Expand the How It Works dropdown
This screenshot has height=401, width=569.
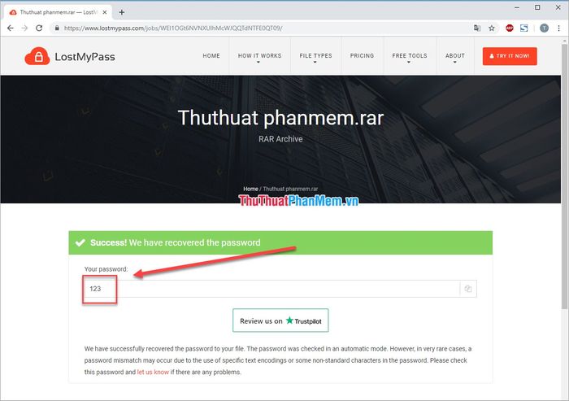pos(259,56)
